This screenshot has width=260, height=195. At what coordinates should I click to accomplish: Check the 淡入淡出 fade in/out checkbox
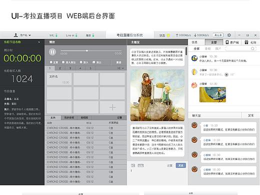tap(63, 62)
